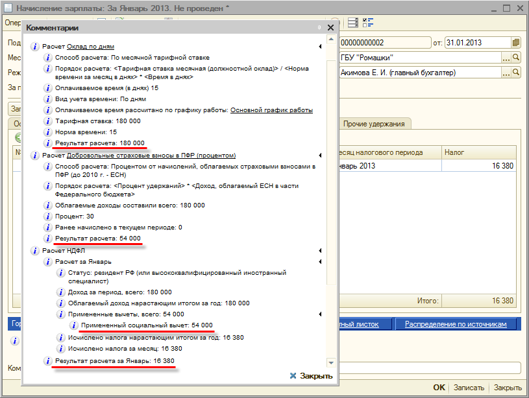The height and width of the screenshot is (398, 529).
Task: Collapse the Расчет НДФЛ section arrow
Action: coord(320,250)
